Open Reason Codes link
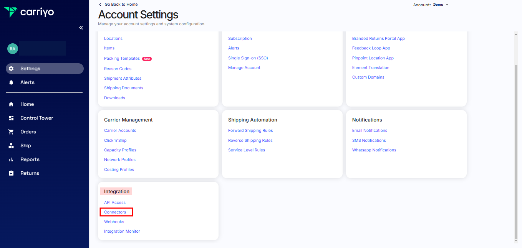This screenshot has width=522, height=248. point(118,69)
